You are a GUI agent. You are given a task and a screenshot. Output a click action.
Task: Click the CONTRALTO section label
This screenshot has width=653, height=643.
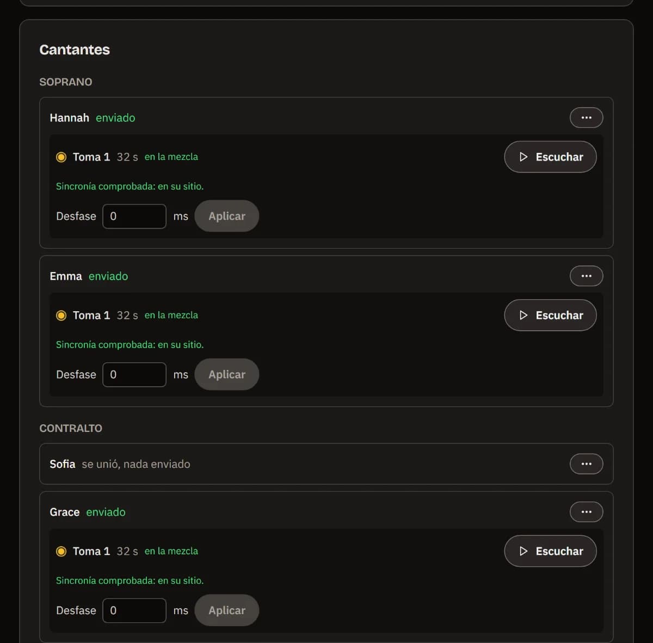(71, 428)
